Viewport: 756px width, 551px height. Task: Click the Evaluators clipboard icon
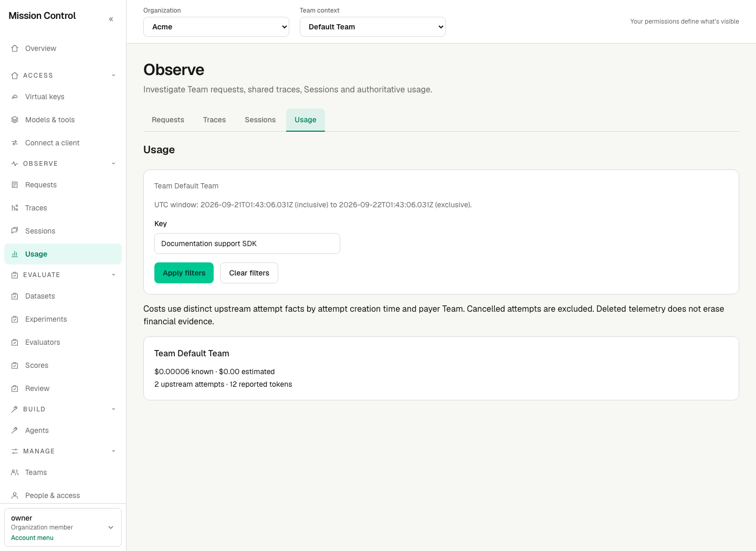coord(15,342)
